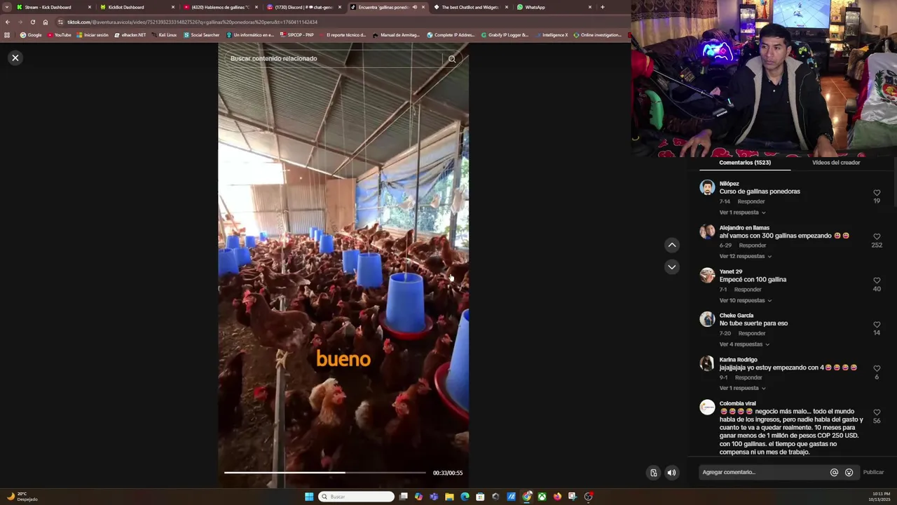Viewport: 897px width, 505px height.
Task: Toggle the floating player mode button
Action: (653, 473)
